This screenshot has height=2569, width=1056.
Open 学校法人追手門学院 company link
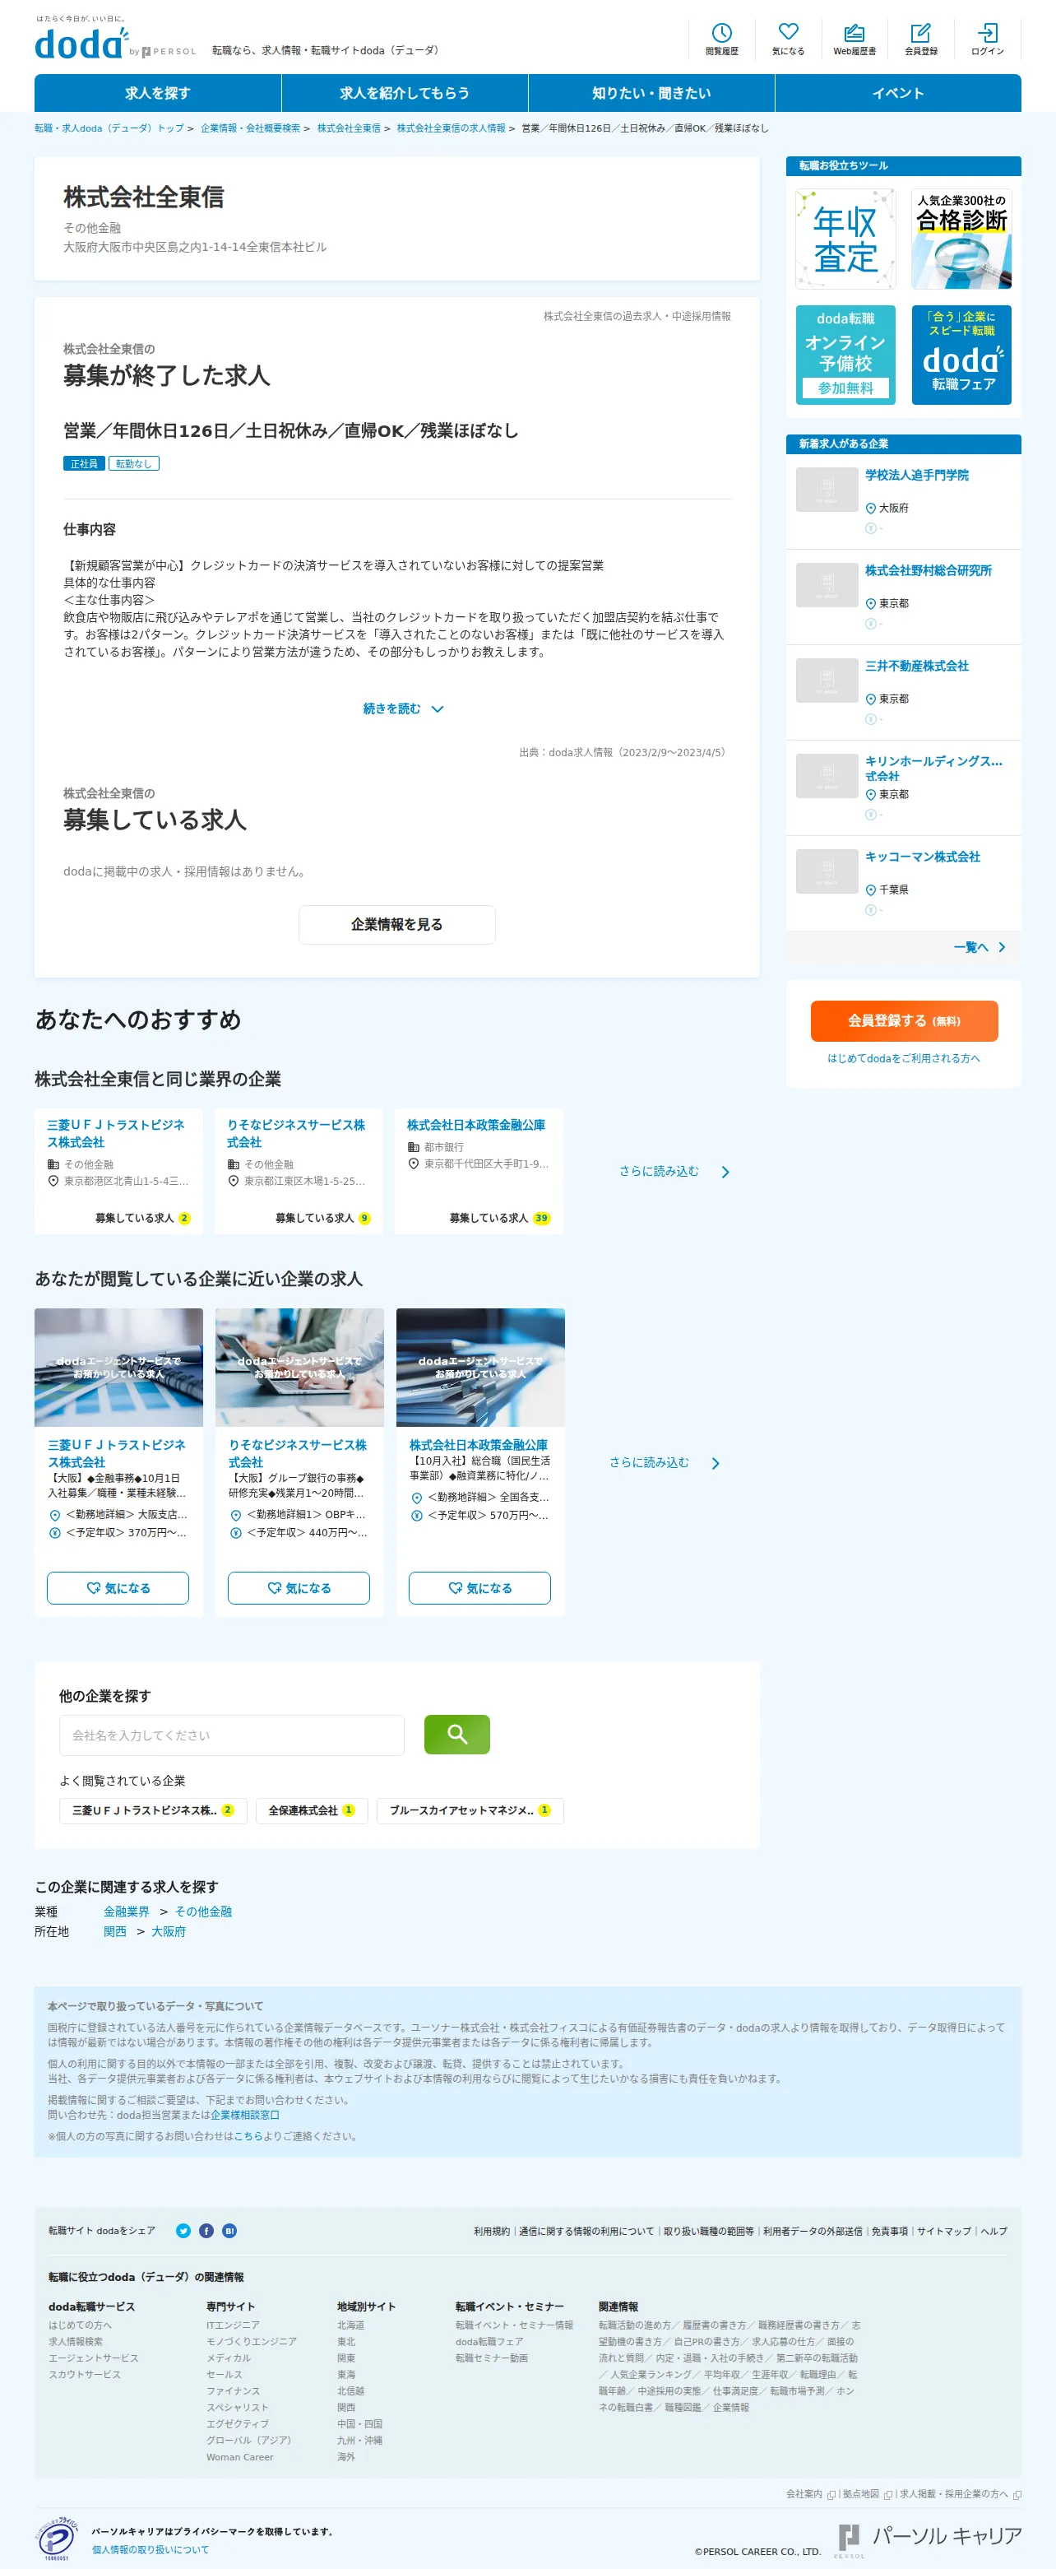[x=916, y=476]
